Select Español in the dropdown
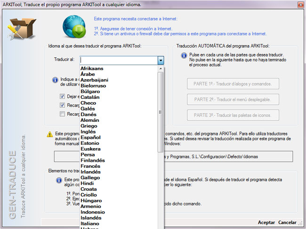306x229 pixels. pyautogui.click(x=119, y=137)
